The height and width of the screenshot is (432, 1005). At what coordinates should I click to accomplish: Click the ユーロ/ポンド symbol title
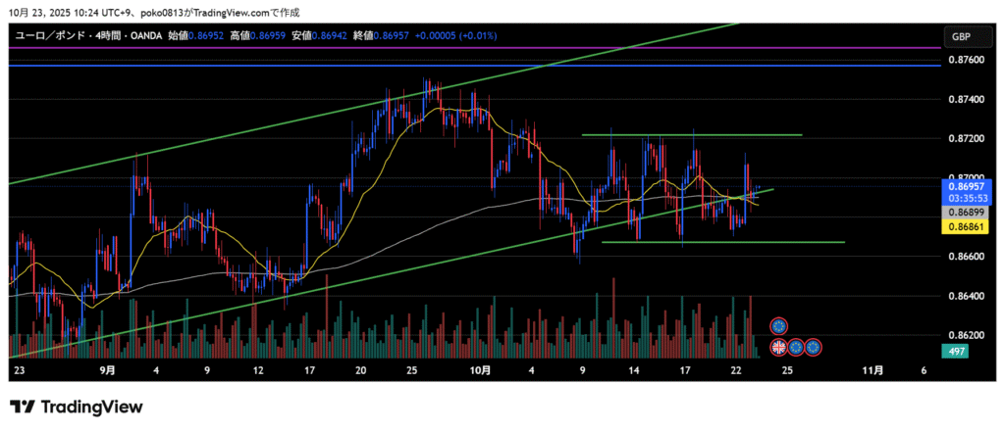(49, 36)
